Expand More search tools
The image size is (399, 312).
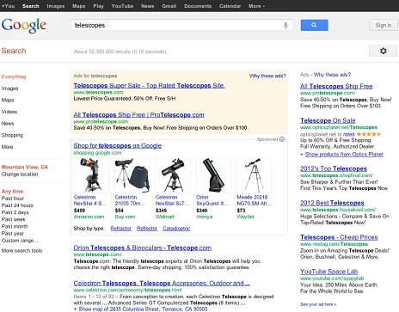point(21,251)
